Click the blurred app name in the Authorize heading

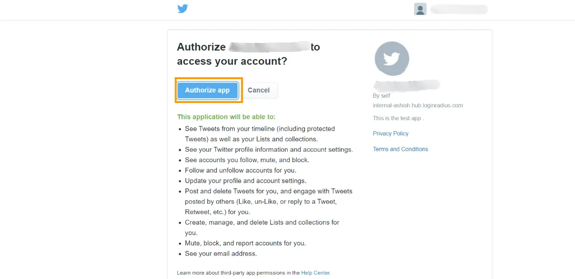pos(270,46)
